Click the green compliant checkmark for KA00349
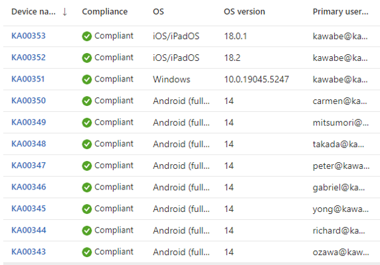This screenshot has height=265, width=380. 87,123
